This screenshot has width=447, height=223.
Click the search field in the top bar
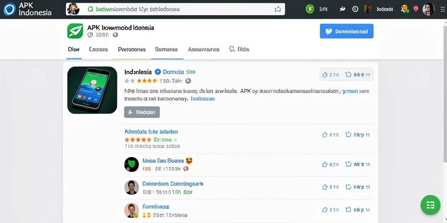pos(175,9)
